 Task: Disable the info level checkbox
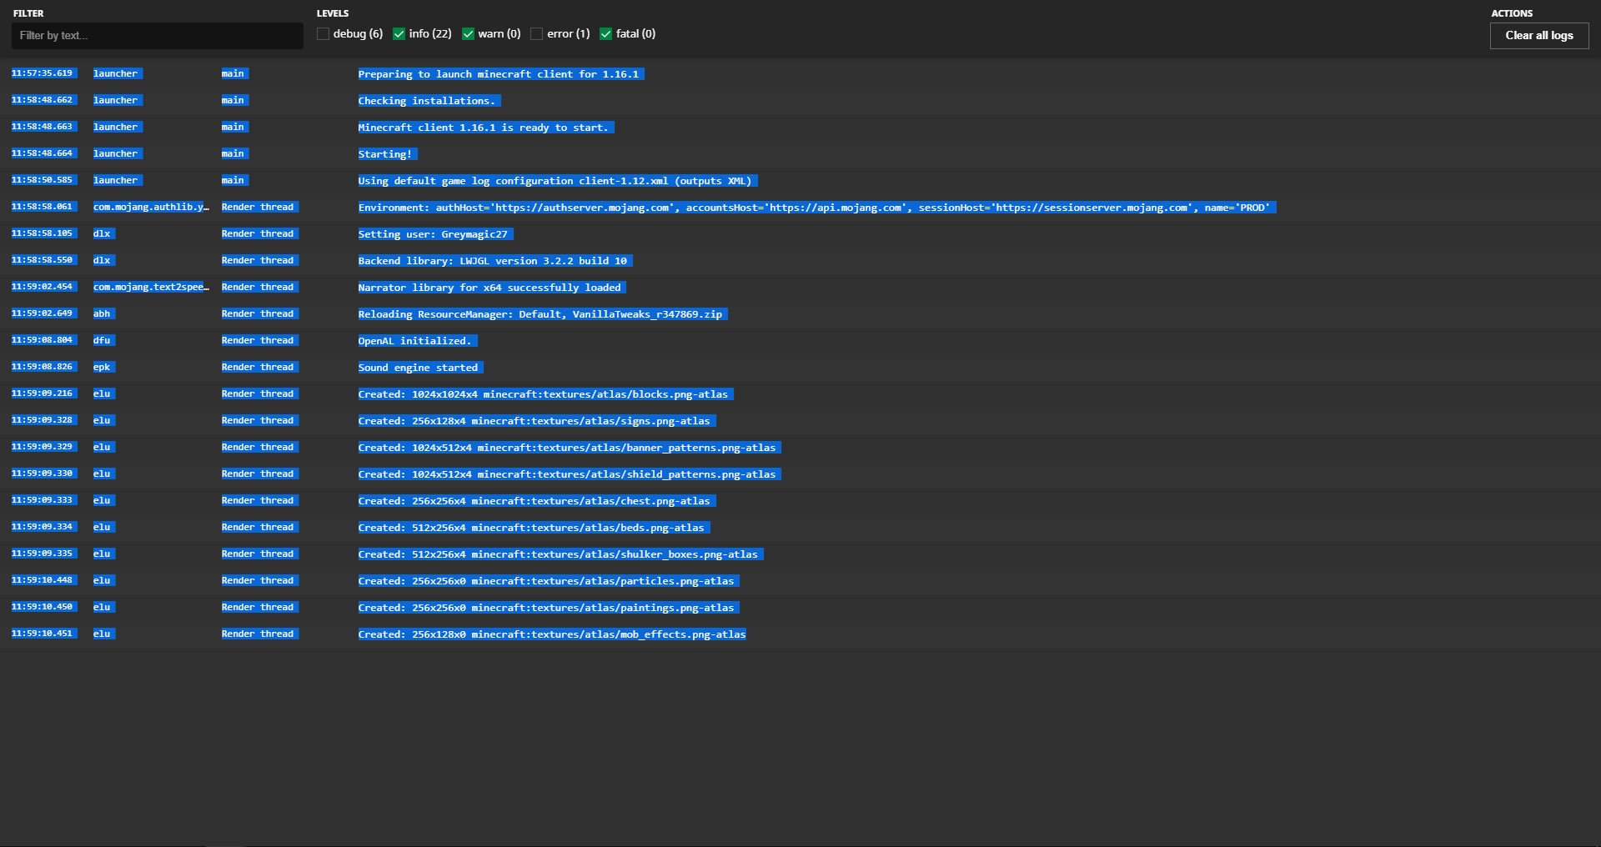[x=399, y=34]
